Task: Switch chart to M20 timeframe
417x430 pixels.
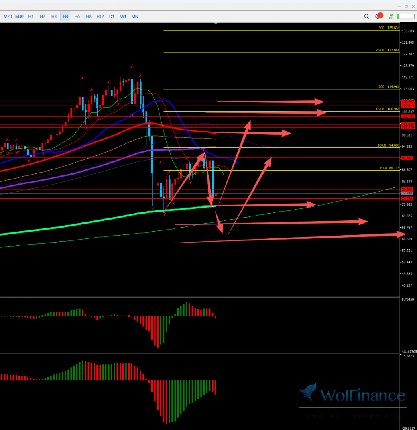Action: click(x=8, y=16)
